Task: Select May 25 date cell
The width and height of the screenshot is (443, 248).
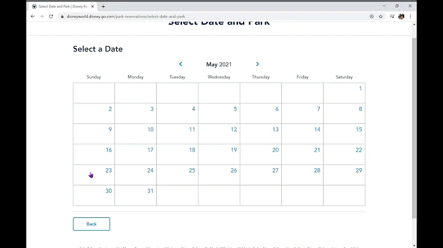Action: coord(177,175)
